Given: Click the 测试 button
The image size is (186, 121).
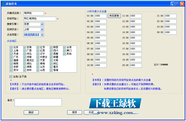Looking at the screenshot, I should pos(31,112).
